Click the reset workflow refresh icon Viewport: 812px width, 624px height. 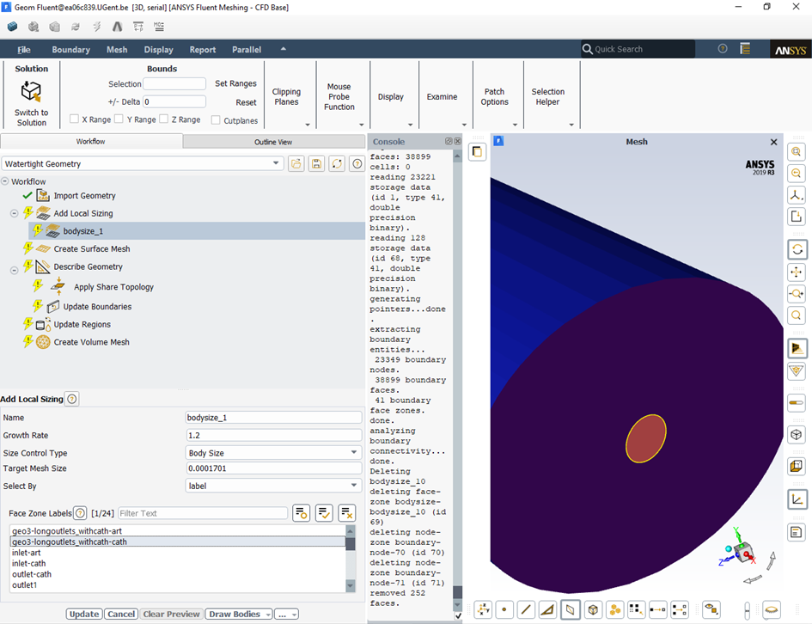(x=336, y=163)
